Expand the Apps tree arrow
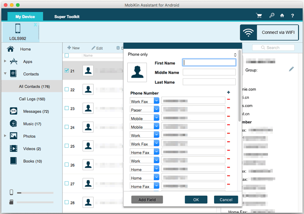The image size is (304, 214). (5, 61)
